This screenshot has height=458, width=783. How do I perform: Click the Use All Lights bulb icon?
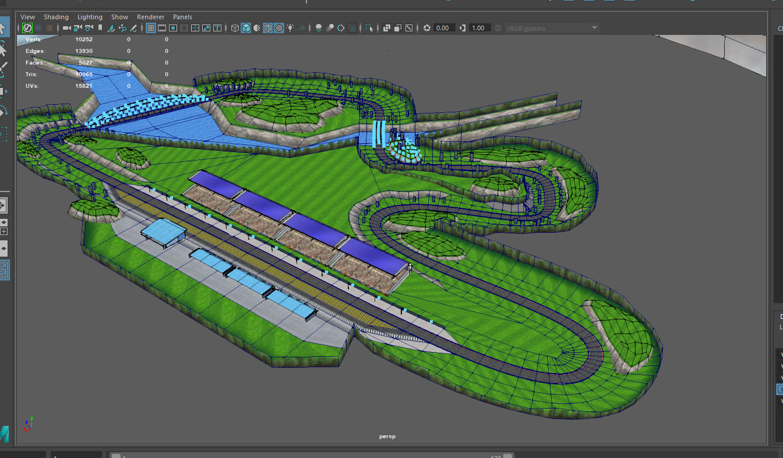[x=290, y=28]
